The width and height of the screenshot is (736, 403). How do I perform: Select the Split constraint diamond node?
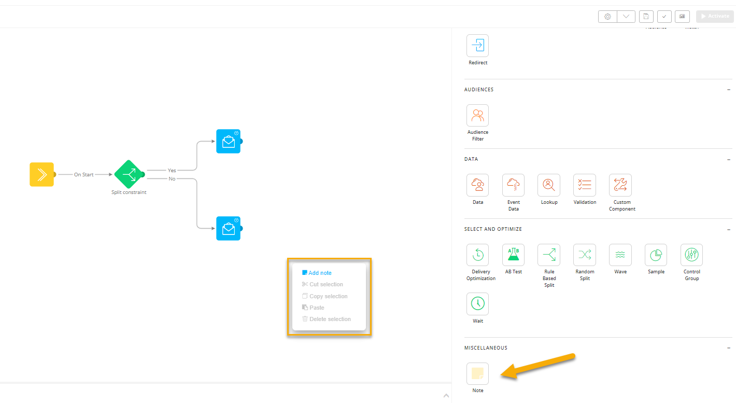[128, 174]
